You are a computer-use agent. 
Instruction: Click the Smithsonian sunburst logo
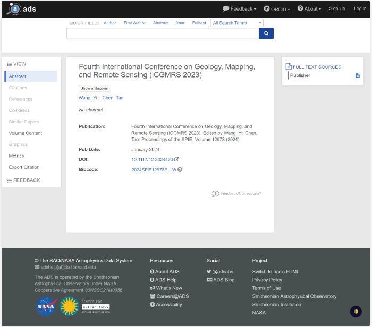(x=69, y=306)
